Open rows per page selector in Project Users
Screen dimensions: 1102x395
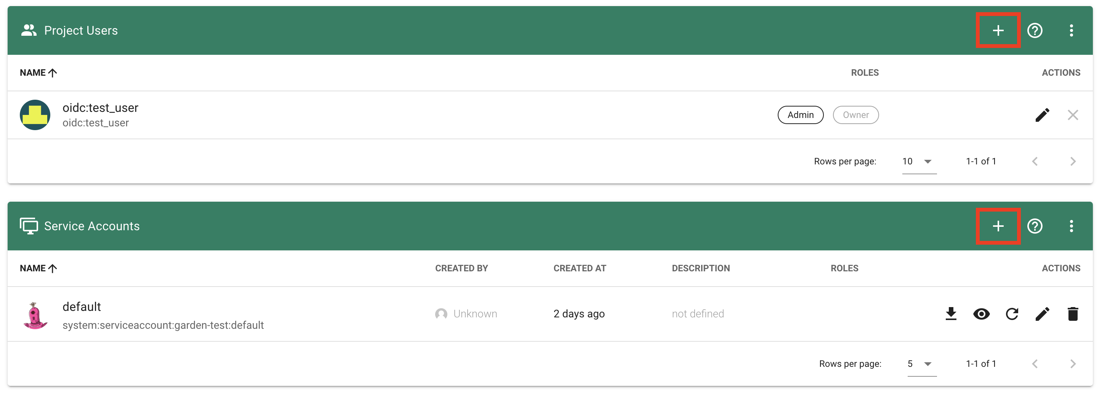(x=918, y=161)
